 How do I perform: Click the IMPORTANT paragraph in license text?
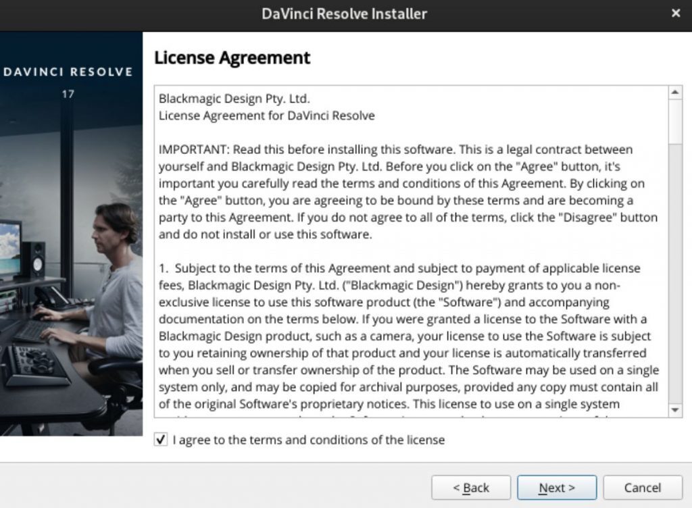(408, 192)
